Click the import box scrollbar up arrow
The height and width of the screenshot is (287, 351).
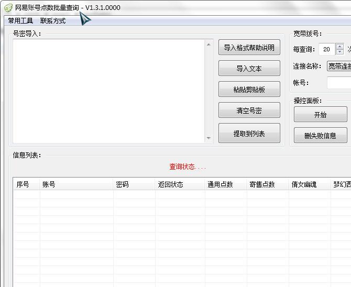209,45
